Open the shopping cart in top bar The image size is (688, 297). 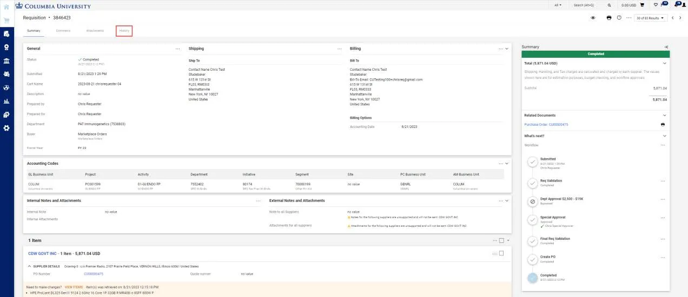(x=642, y=5)
